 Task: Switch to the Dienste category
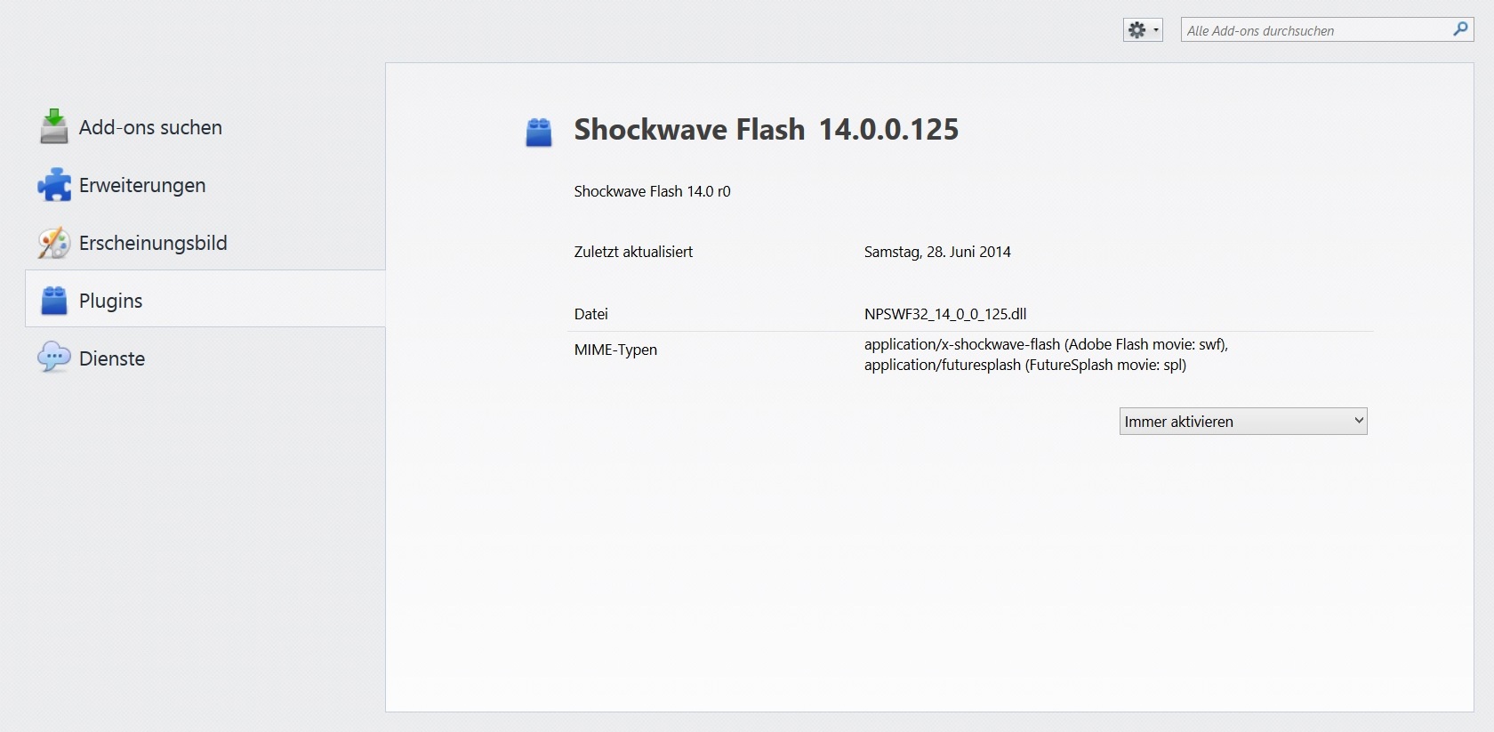tap(205, 358)
